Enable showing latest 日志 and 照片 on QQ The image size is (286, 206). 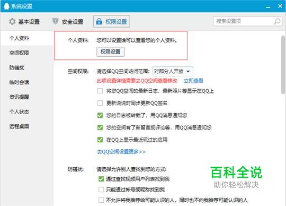click(x=100, y=91)
